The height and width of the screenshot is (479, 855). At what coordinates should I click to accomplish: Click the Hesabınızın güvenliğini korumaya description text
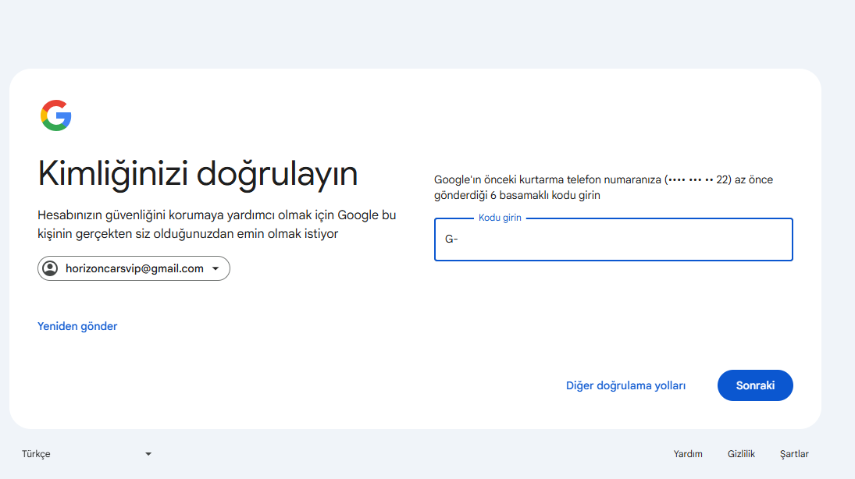point(217,225)
